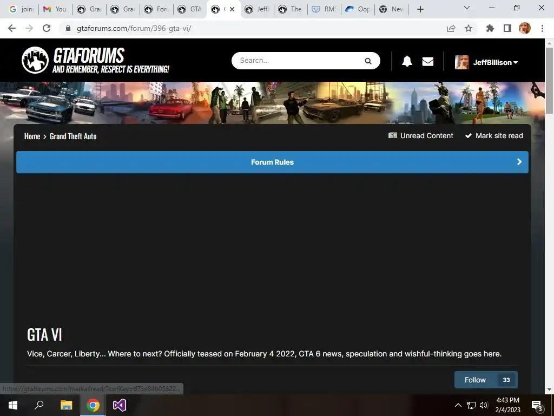Screen dimensions: 554x416
Task: Switch to the 'New' tab
Action: [392, 9]
